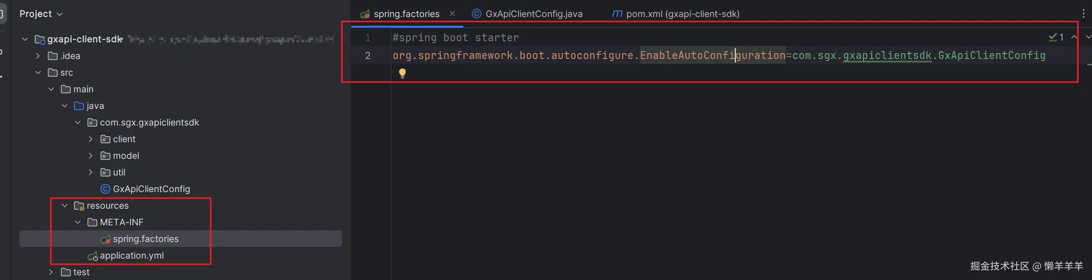Close the spring.factories editor tab
The image size is (1092, 280).
coord(452,13)
